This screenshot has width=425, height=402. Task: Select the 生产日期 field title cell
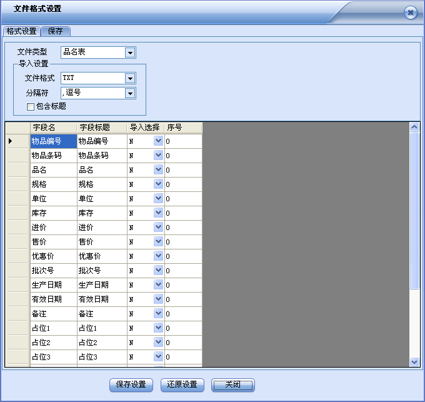[102, 285]
